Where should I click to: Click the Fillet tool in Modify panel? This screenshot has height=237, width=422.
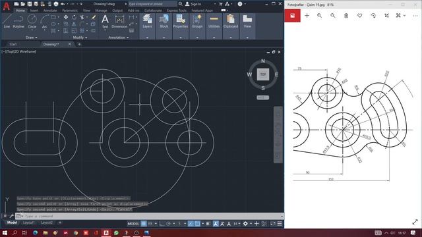point(82,24)
